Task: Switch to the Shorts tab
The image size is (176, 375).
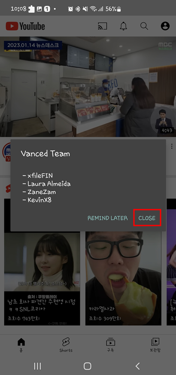Action: pyautogui.click(x=66, y=345)
